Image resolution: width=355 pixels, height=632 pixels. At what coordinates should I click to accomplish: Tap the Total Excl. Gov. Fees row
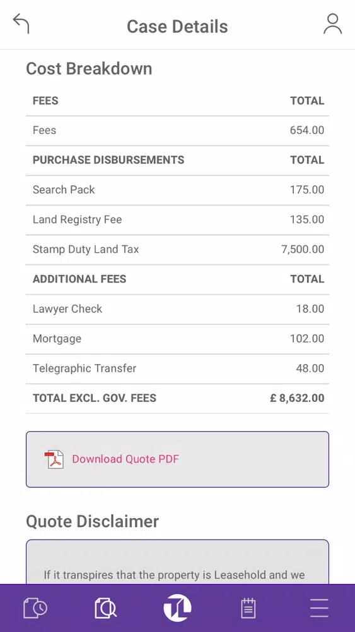pos(177,399)
